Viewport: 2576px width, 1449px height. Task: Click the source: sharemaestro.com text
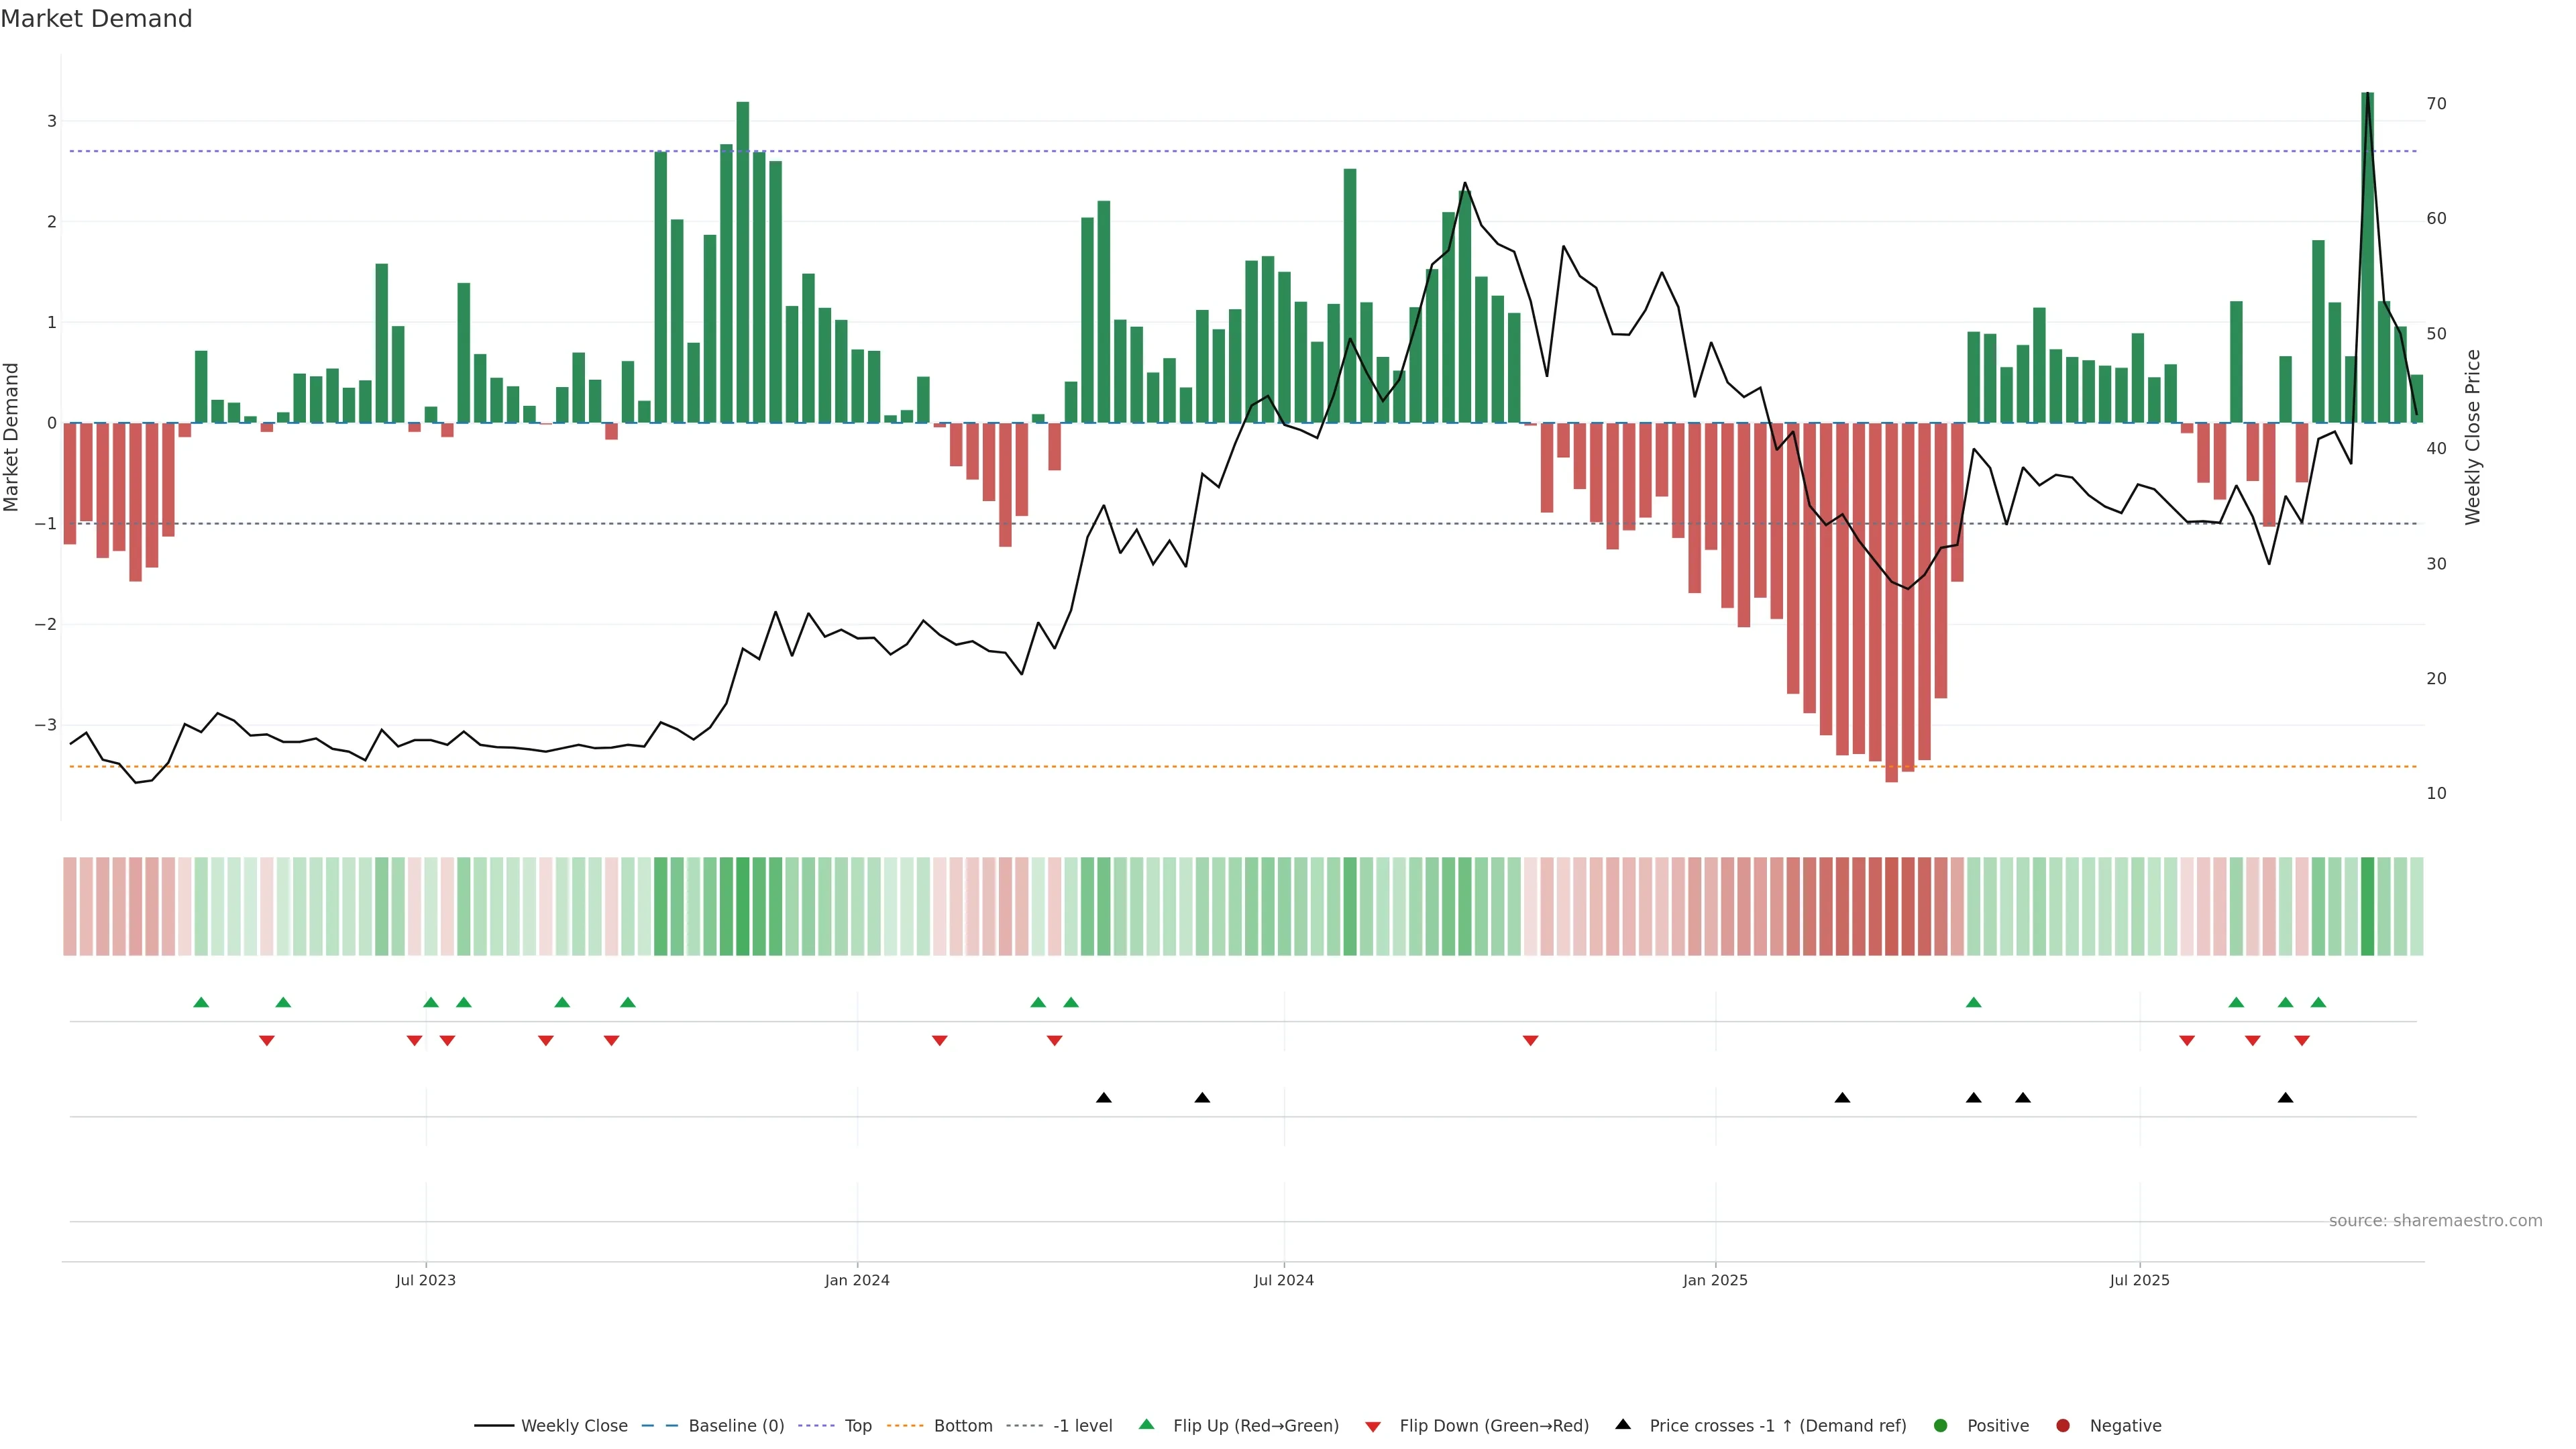pos(2435,1221)
